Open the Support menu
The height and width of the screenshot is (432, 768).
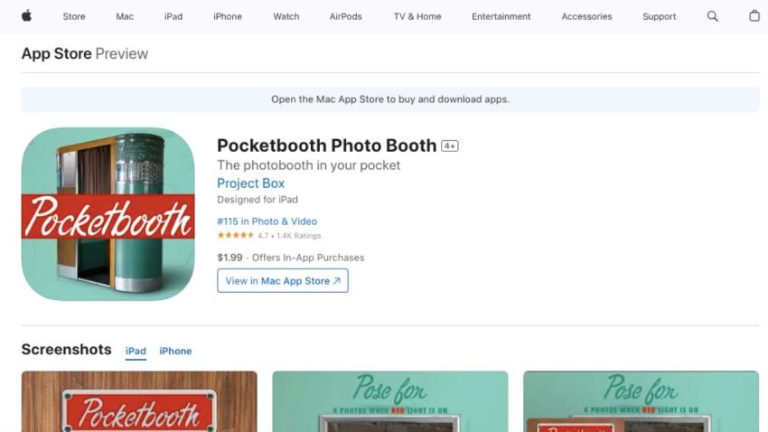659,16
